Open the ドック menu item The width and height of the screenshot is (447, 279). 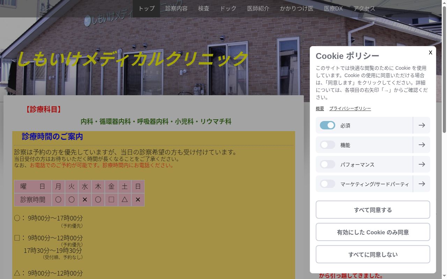click(228, 8)
